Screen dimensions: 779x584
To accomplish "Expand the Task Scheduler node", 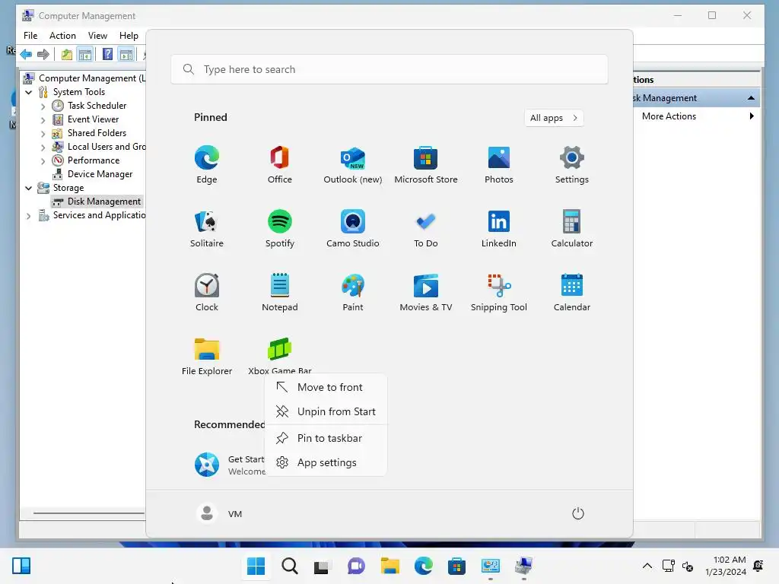I will tap(43, 106).
